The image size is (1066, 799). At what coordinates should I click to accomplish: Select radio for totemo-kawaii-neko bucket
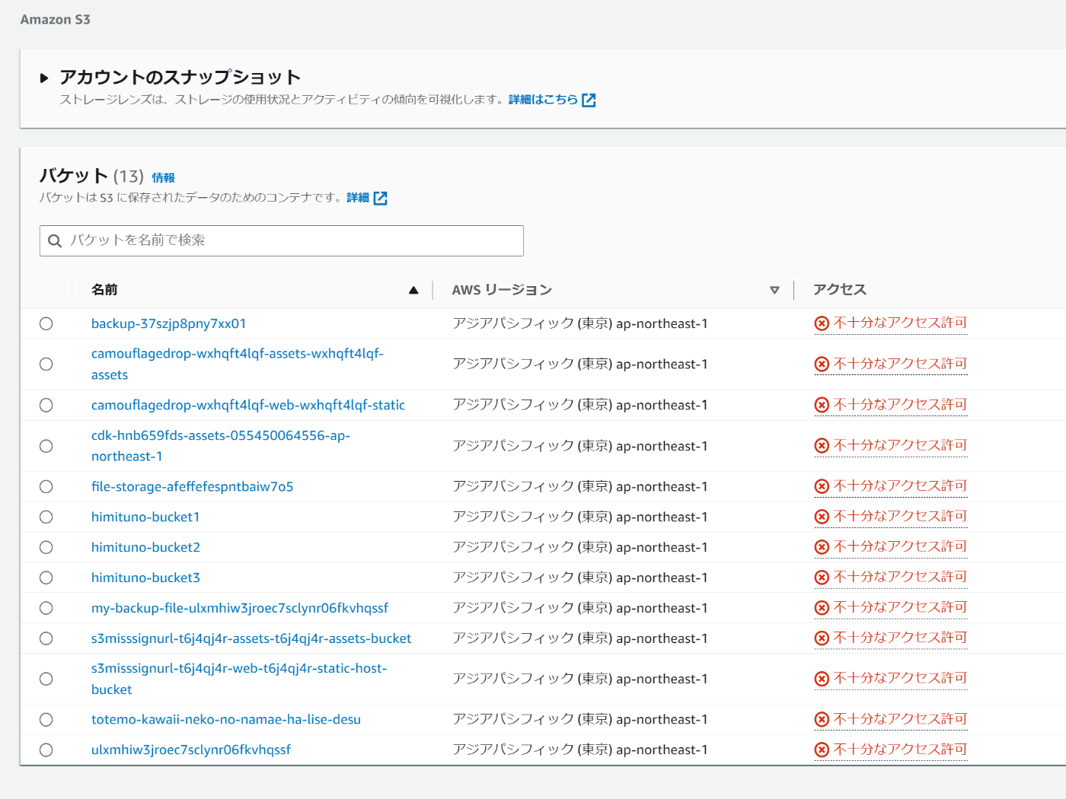tap(46, 719)
